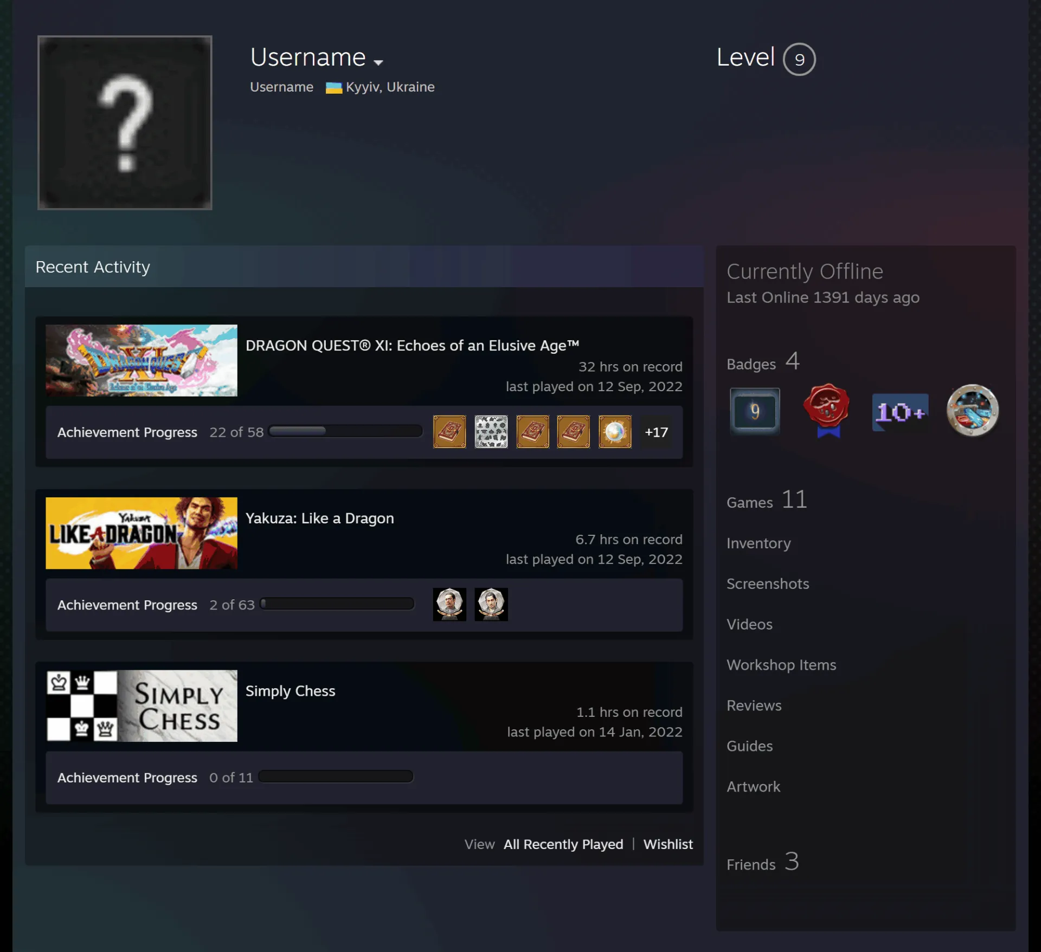Screen dimensions: 1041x952
Task: Click the silver patterned Dragon Quest achievement
Action: 491,432
